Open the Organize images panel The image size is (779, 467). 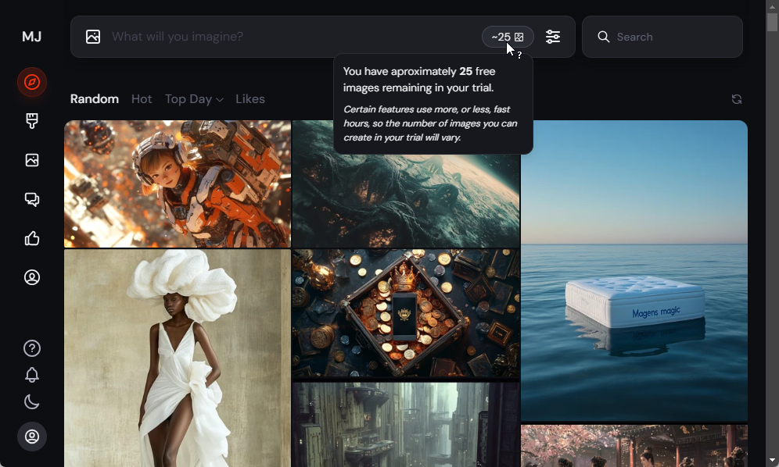(31, 160)
